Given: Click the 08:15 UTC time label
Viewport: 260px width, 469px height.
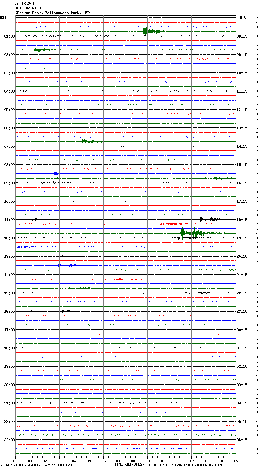Looking at the screenshot, I should click(x=242, y=36).
